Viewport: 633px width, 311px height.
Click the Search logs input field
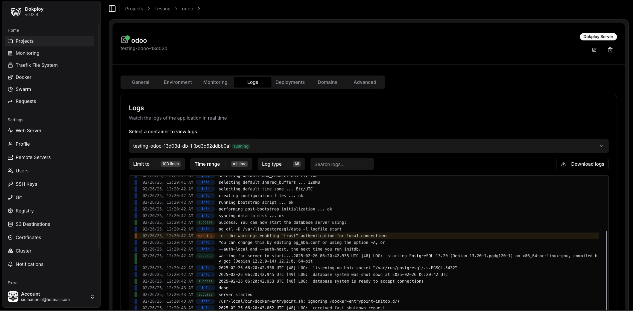(342, 164)
